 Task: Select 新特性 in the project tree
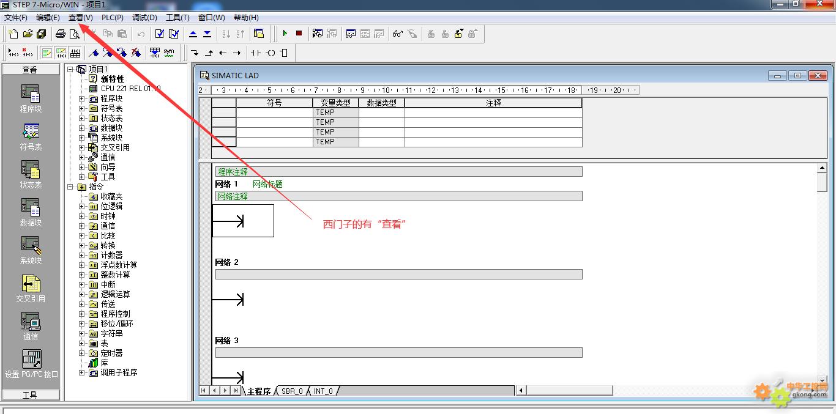click(113, 79)
